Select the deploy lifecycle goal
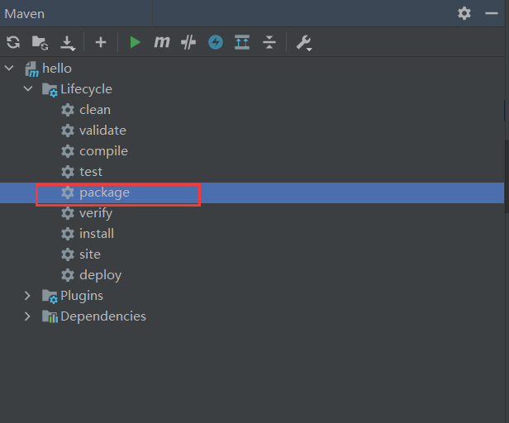This screenshot has height=423, width=509. tap(101, 275)
